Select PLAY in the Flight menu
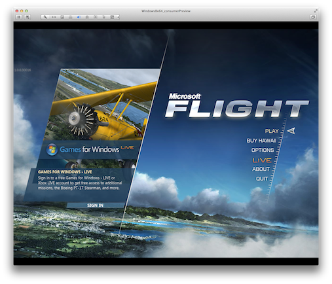 (272, 131)
